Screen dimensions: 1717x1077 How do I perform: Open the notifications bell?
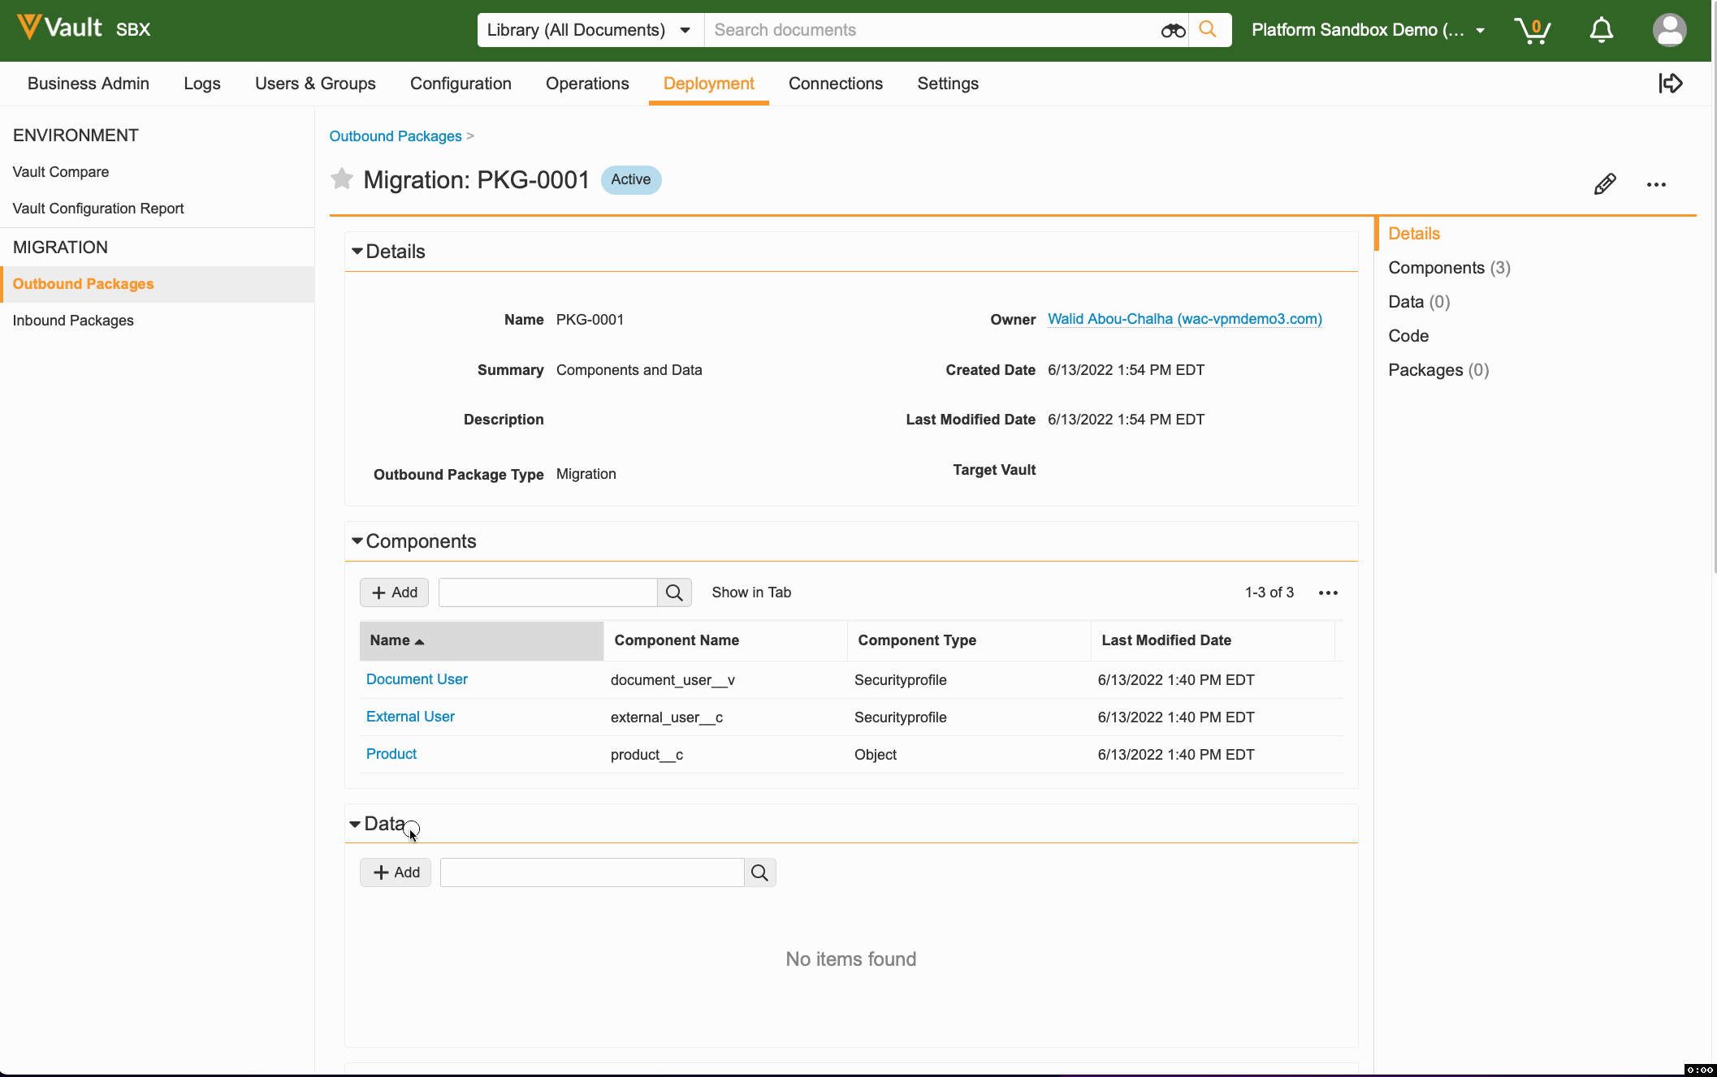pos(1601,30)
